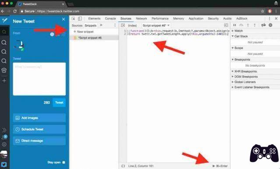Click the Tweet button
The width and height of the screenshot is (280, 169).
[x=59, y=102]
